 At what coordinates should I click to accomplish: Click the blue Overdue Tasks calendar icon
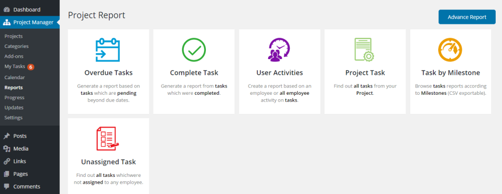click(108, 50)
